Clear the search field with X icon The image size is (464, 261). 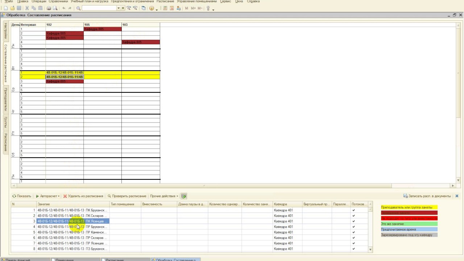[123, 8]
